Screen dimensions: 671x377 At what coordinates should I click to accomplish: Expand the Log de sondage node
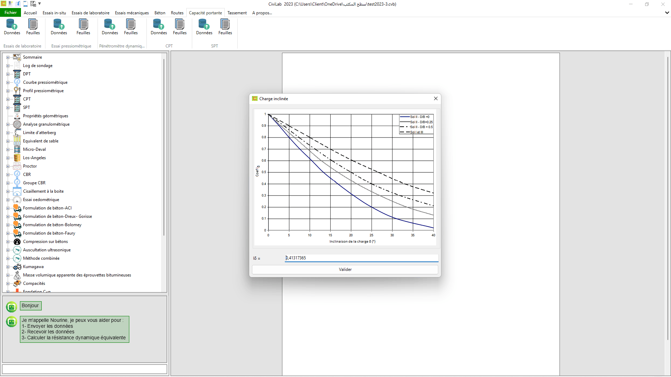(x=8, y=66)
